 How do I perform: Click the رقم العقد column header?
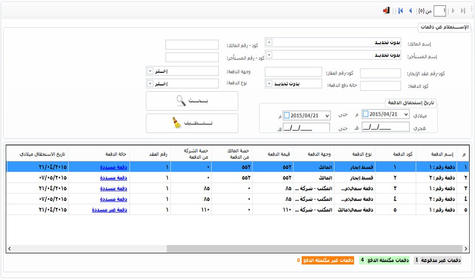150,154
